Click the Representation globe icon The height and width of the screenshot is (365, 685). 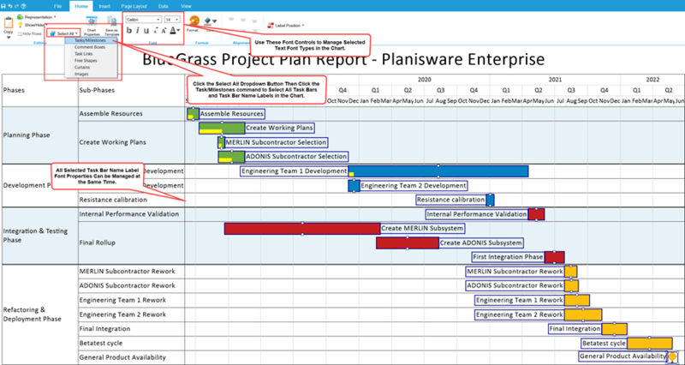pos(20,16)
